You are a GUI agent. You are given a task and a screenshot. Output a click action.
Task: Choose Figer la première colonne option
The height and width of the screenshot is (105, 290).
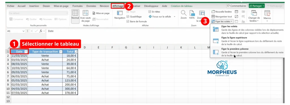[247, 52]
